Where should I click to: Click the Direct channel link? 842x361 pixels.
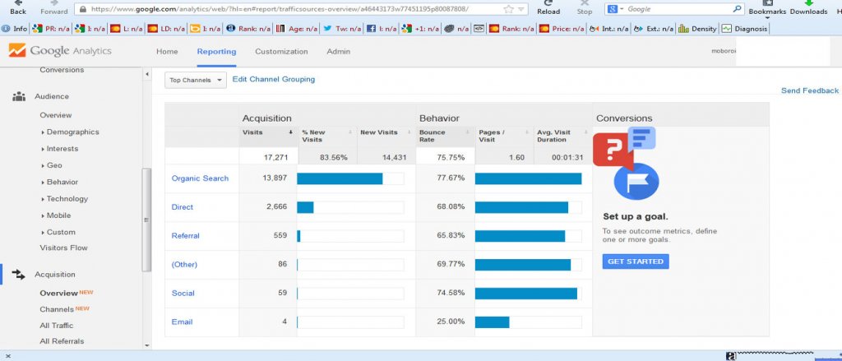pyautogui.click(x=182, y=207)
